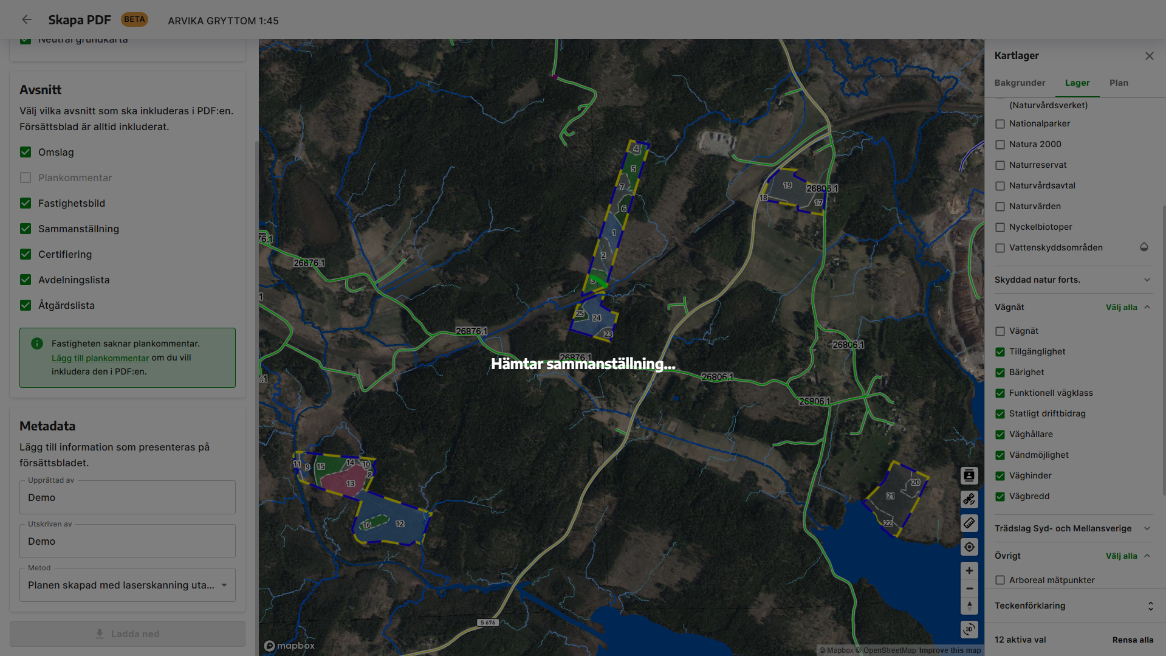This screenshot has height=656, width=1166.
Task: Toggle the satellite imagery map control
Action: [969, 499]
